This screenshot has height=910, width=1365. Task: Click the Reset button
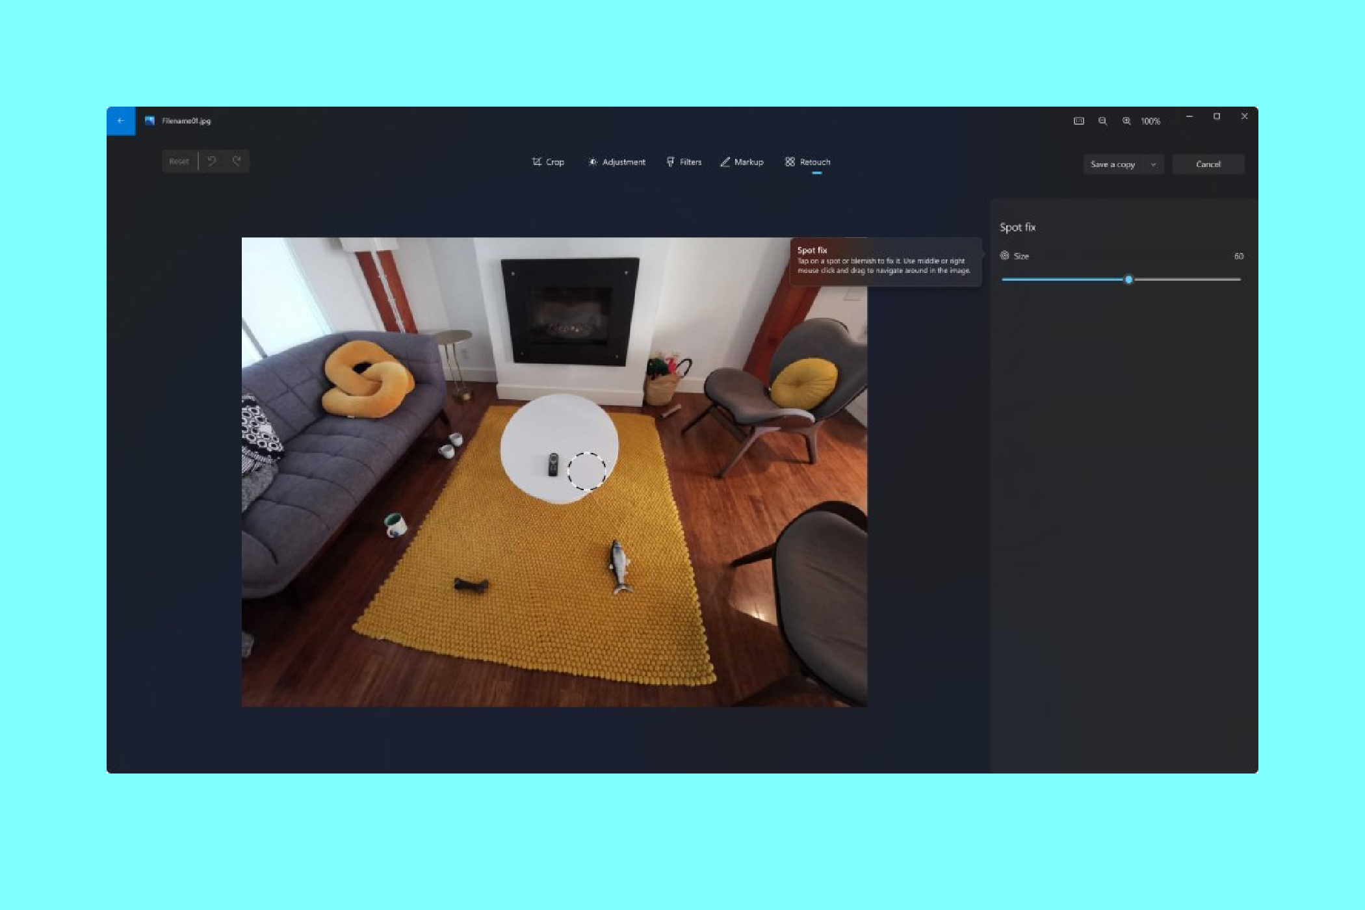178,161
